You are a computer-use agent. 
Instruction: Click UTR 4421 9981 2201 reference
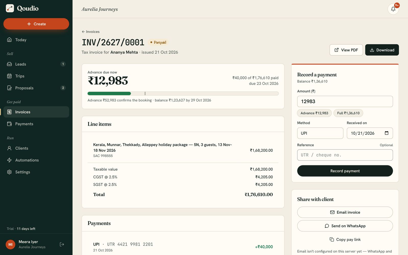pyautogui.click(x=130, y=244)
